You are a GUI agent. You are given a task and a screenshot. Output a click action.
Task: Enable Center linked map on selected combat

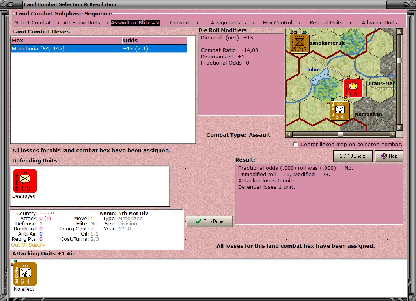pyautogui.click(x=295, y=144)
